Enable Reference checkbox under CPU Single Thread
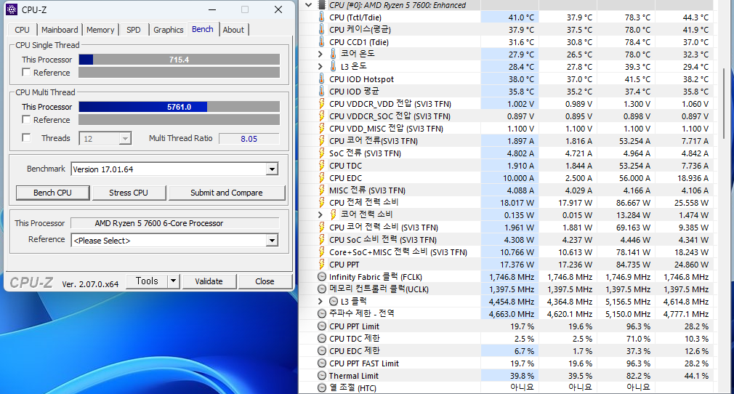The width and height of the screenshot is (734, 394). pos(26,73)
